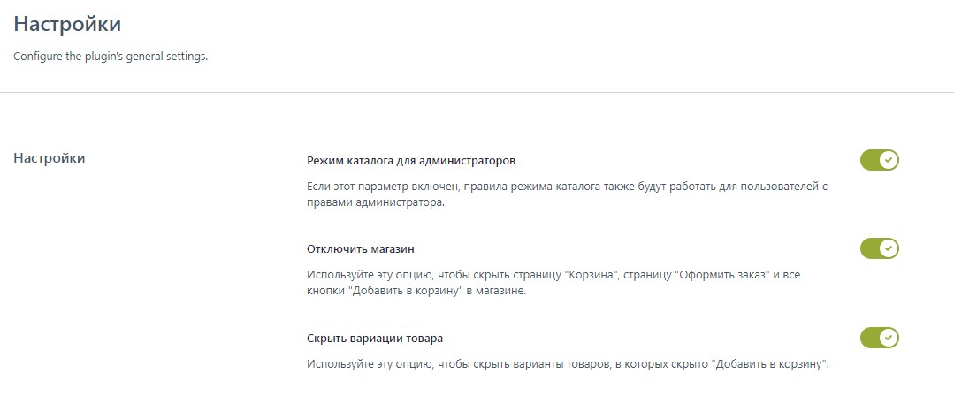Click the Скрыть вариации товара label

375,339
